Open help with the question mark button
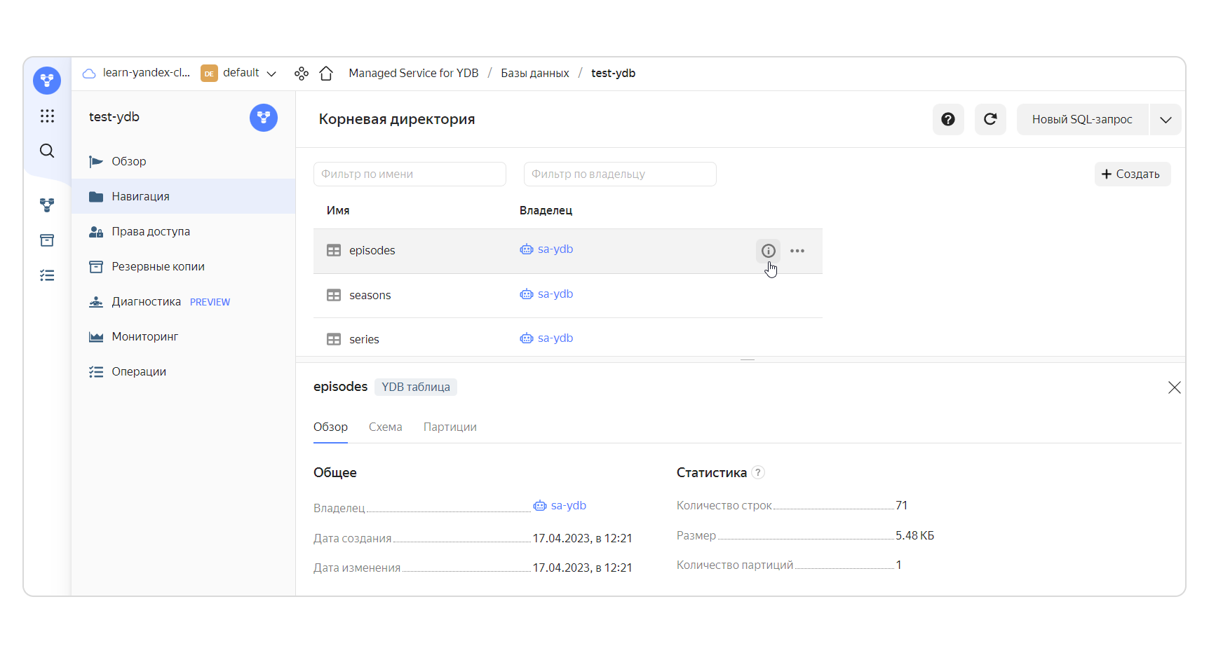Screen dimensions: 1209x653 click(948, 119)
